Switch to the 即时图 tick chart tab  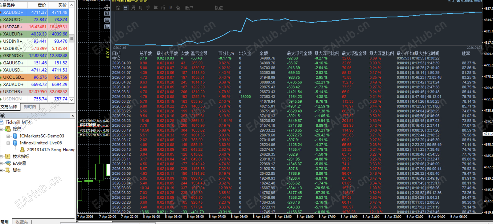click(30, 107)
